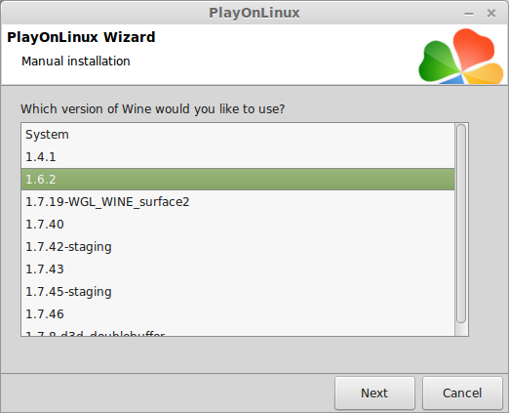This screenshot has width=509, height=413.
Task: Click the PlayOnLinux title bar text
Action: pyautogui.click(x=254, y=13)
